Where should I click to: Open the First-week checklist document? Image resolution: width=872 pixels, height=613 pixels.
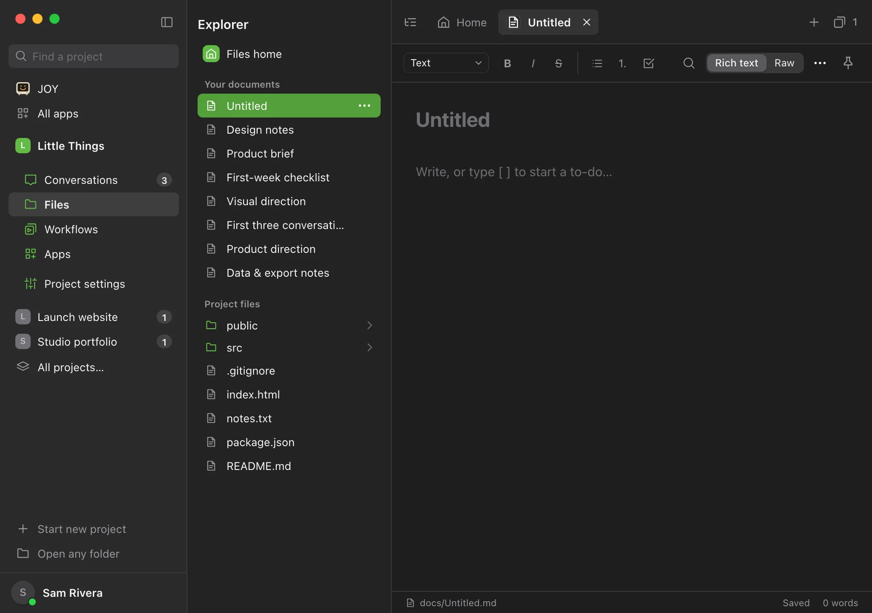(x=289, y=177)
